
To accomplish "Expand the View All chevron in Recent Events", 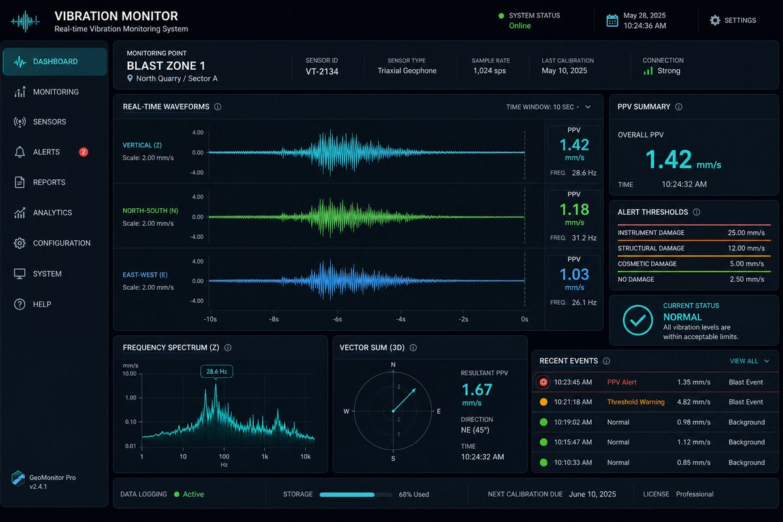I will (766, 361).
